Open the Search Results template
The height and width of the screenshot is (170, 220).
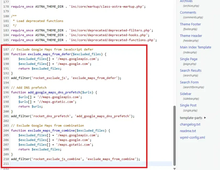tap(191, 70)
